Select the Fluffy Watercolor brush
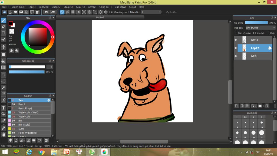277x156 pixels. click(x=29, y=133)
